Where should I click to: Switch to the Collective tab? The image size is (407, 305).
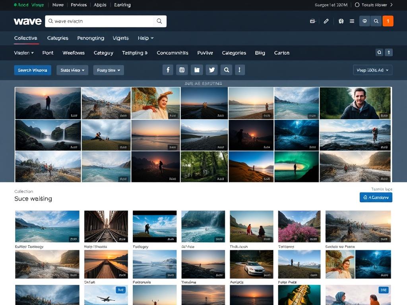click(26, 38)
